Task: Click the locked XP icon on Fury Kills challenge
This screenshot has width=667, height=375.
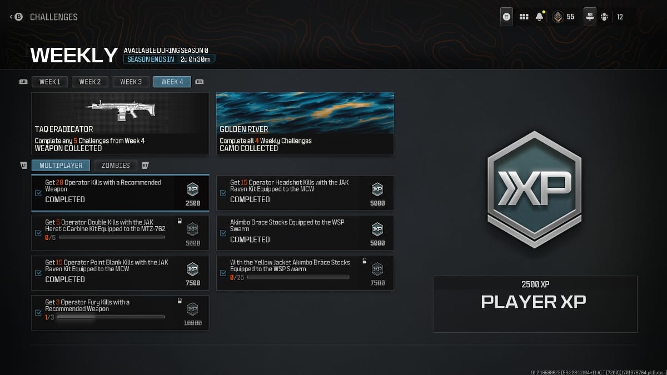Action: (192, 309)
